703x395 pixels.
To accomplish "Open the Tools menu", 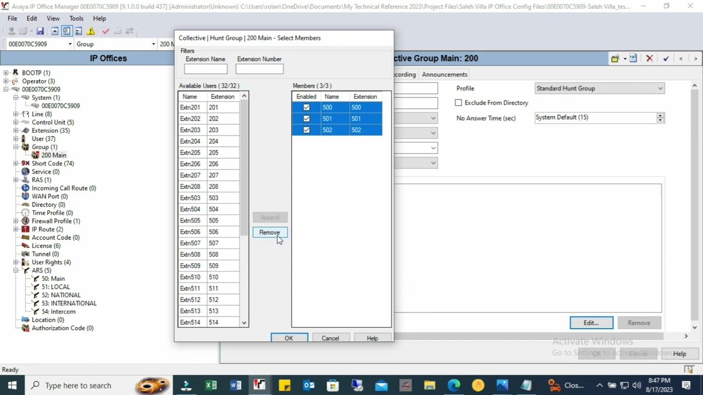I will [x=76, y=18].
